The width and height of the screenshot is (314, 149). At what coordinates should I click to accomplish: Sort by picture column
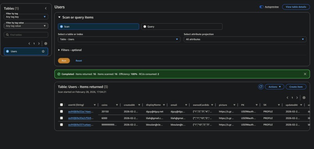tap(234, 105)
